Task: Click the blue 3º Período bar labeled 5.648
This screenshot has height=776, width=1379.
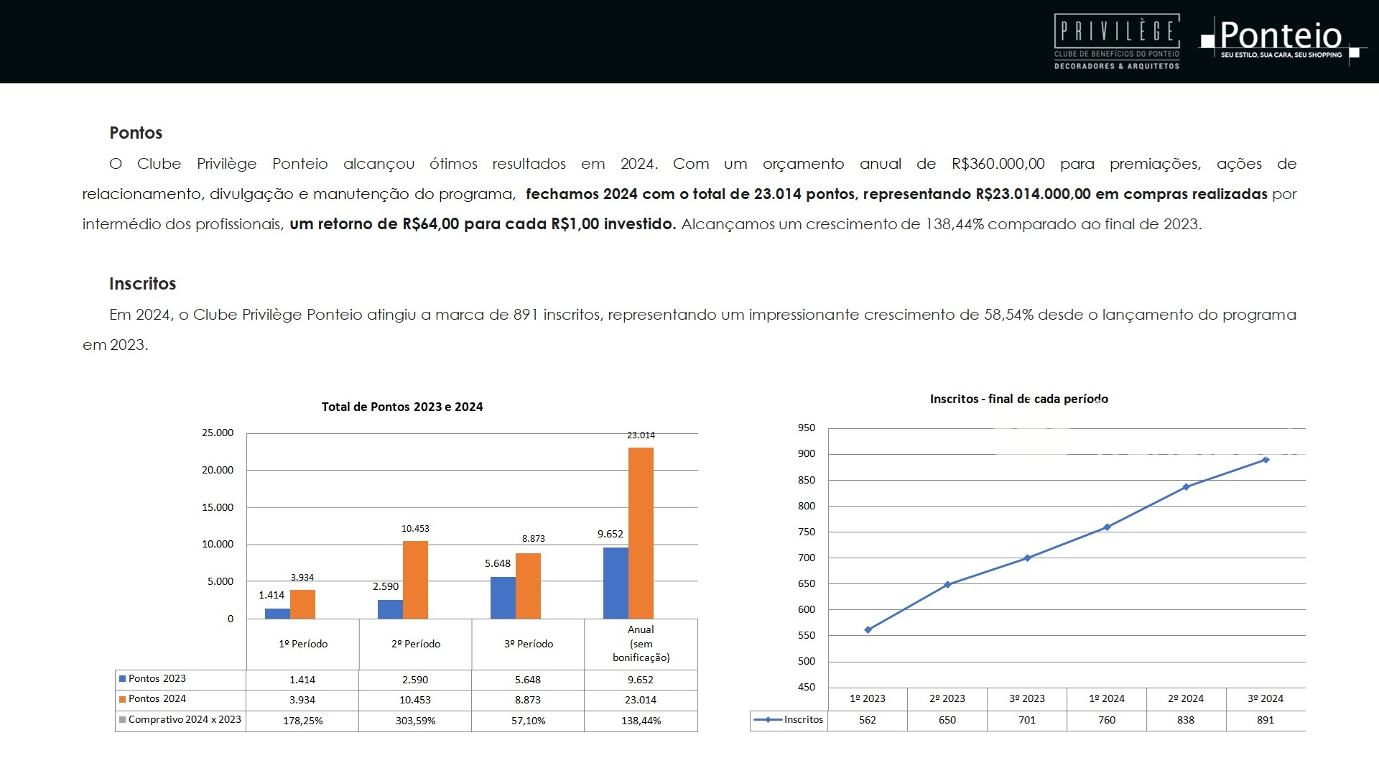Action: click(503, 597)
